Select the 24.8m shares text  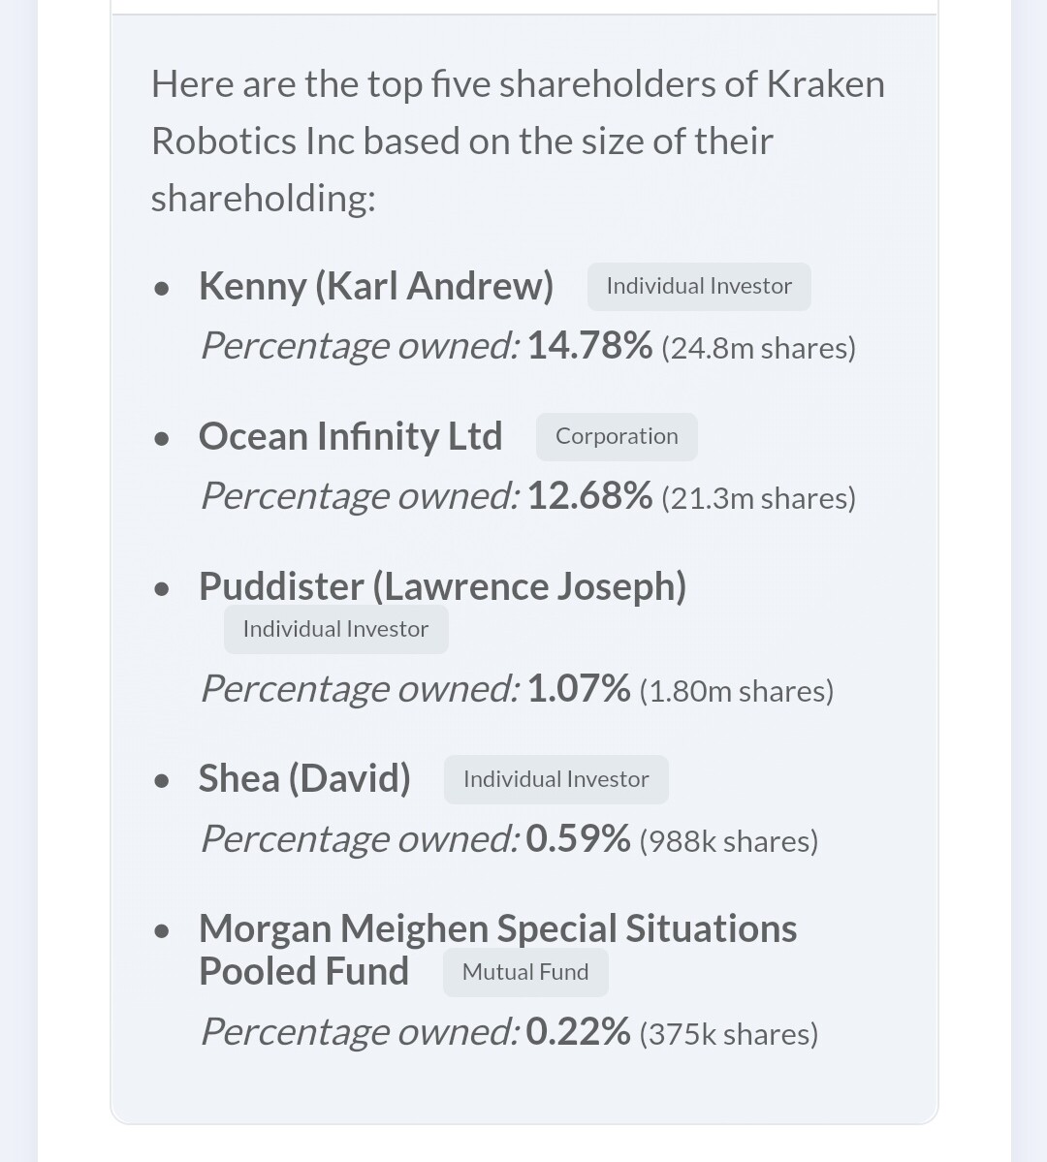coord(758,348)
